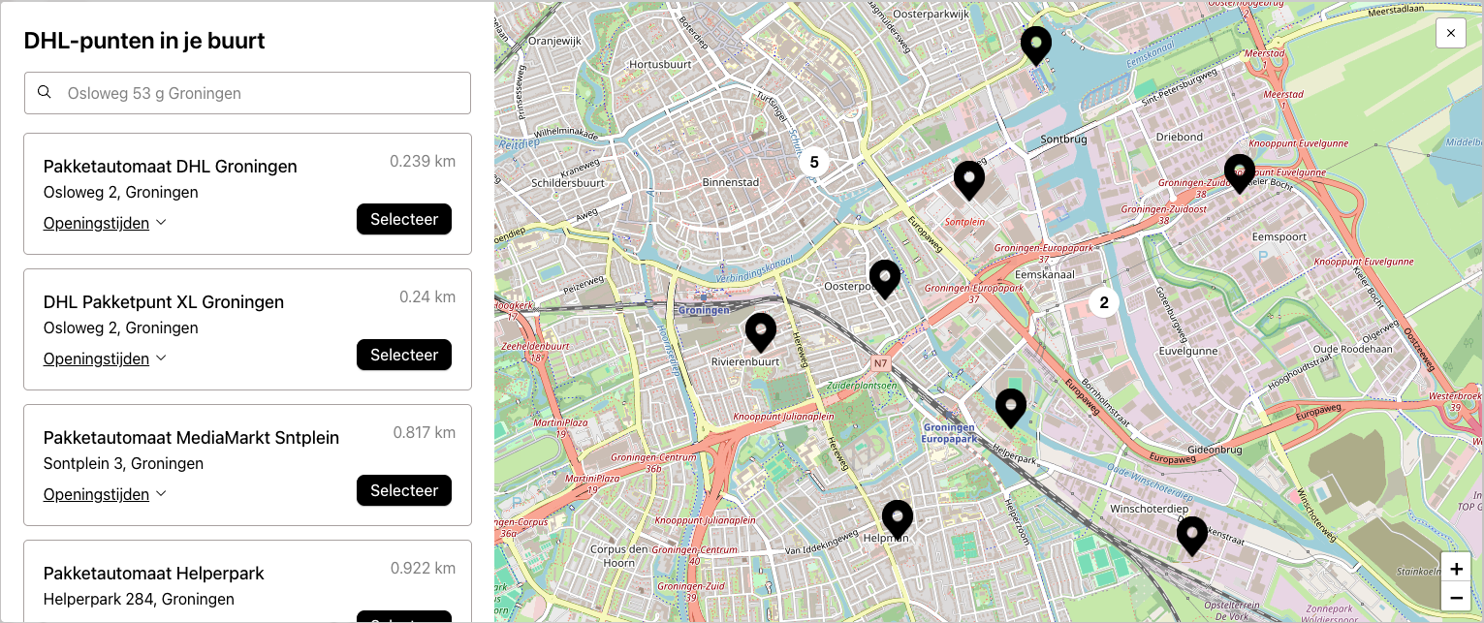Click the map pin in Oosterpoort

point(884,278)
